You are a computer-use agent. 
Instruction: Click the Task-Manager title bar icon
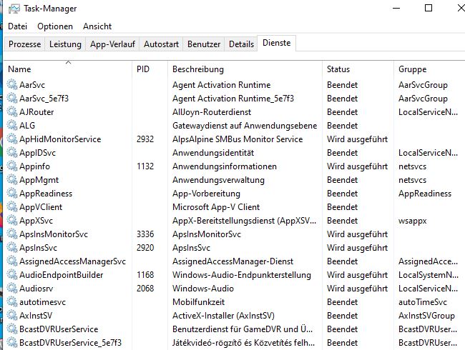point(14,9)
